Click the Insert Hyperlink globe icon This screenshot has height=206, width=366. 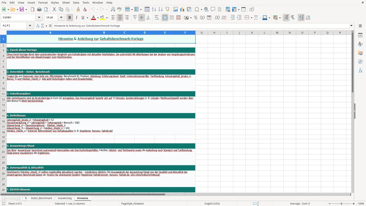pos(206,9)
